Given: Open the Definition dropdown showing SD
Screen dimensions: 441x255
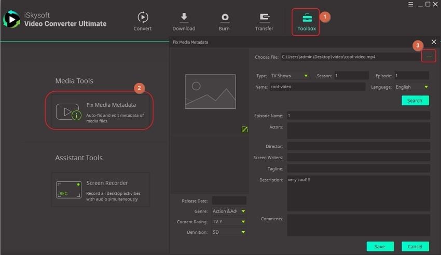Looking at the screenshot, I should pyautogui.click(x=229, y=232).
